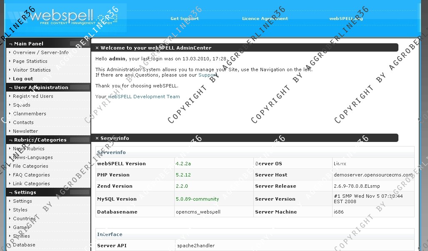Collapse the Main Panel section header
The image size is (428, 251).
(x=48, y=44)
